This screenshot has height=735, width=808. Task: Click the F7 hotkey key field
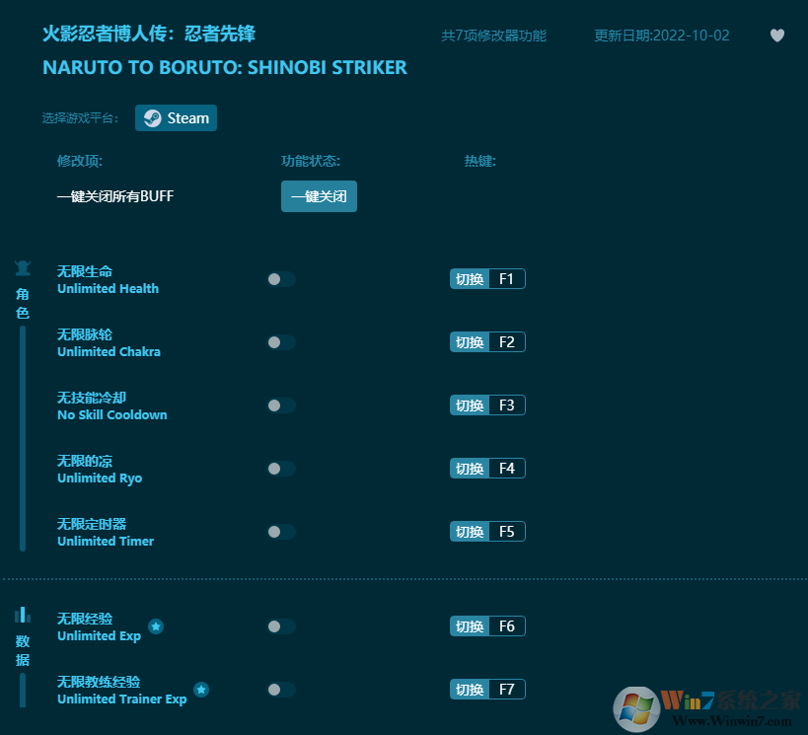click(x=507, y=690)
